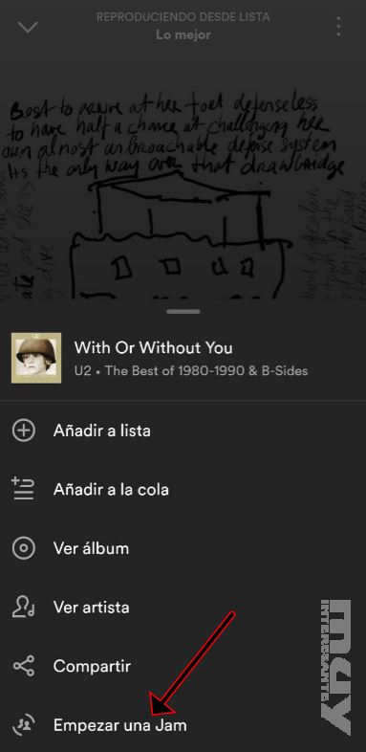Open the three-dot options menu

338,27
